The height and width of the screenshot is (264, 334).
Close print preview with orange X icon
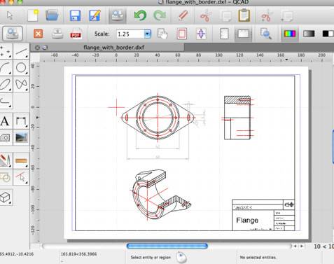(38, 34)
